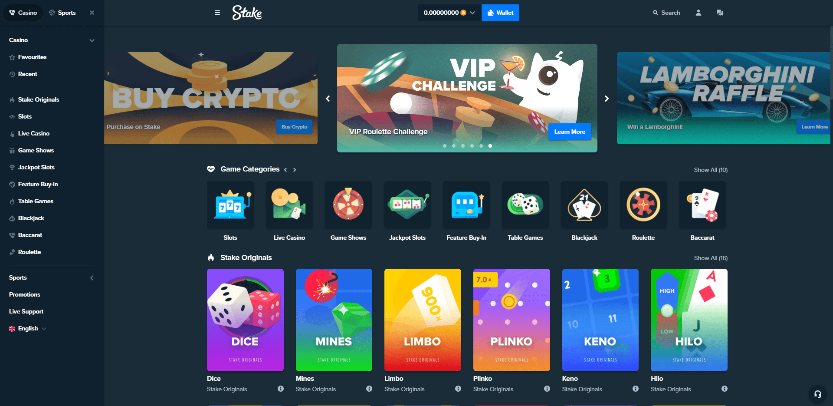Open the Slots category icon
Image resolution: width=833 pixels, height=406 pixels.
[x=230, y=205]
